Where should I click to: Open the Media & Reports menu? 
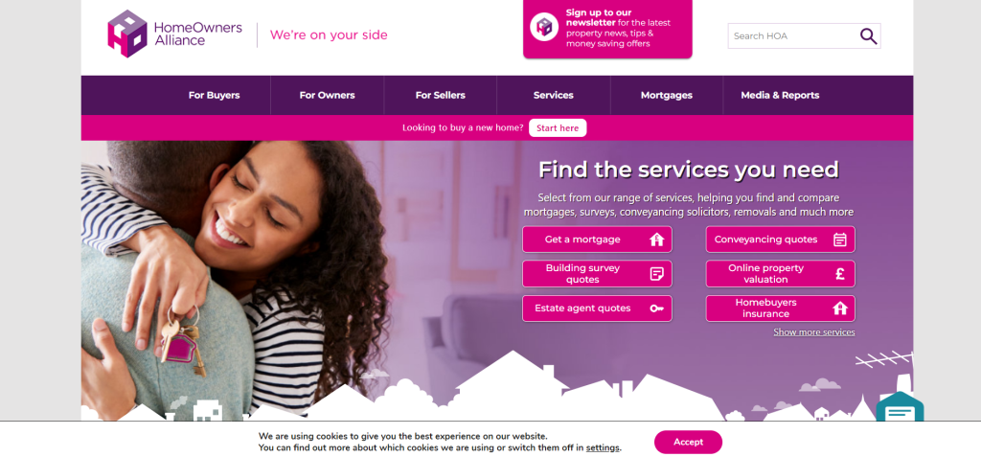[x=780, y=95]
